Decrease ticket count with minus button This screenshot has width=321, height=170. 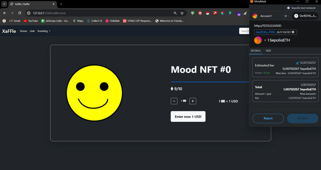pyautogui.click(x=174, y=101)
